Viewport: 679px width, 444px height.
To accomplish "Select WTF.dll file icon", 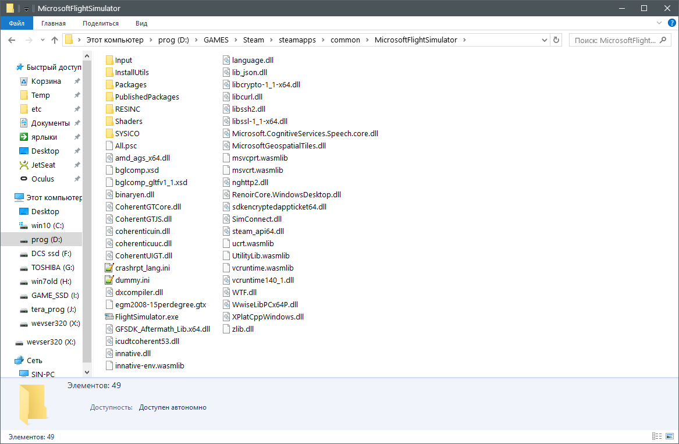I will (x=226, y=292).
